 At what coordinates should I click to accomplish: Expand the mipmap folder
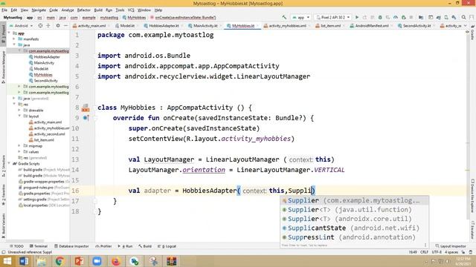(x=19, y=146)
